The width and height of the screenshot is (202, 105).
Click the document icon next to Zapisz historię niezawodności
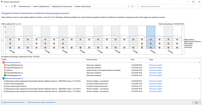(x=2, y=102)
